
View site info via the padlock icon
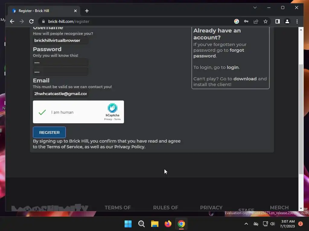pyautogui.click(x=43, y=21)
